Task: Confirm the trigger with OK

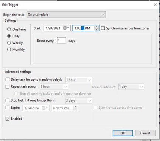Action: click(123, 133)
